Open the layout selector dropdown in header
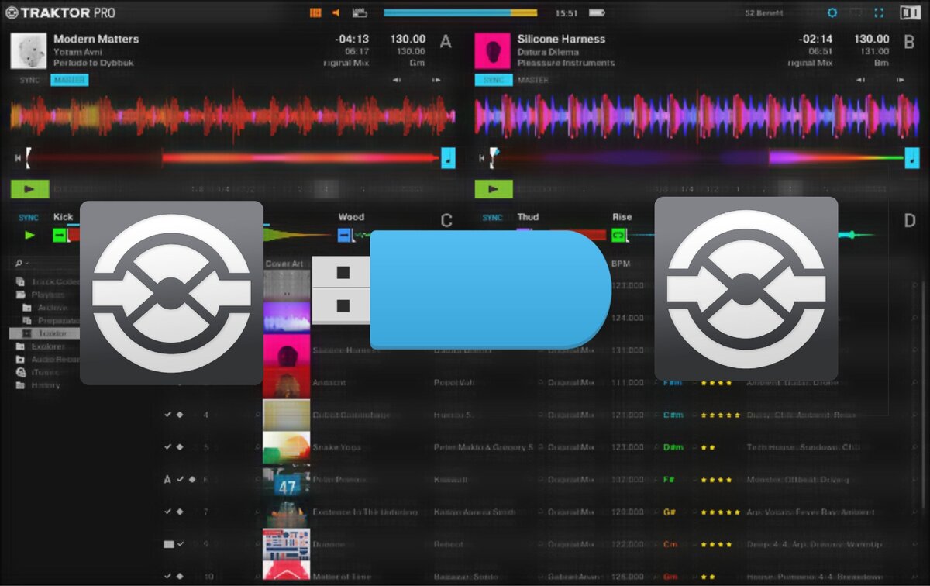This screenshot has height=586, width=930. [764, 13]
